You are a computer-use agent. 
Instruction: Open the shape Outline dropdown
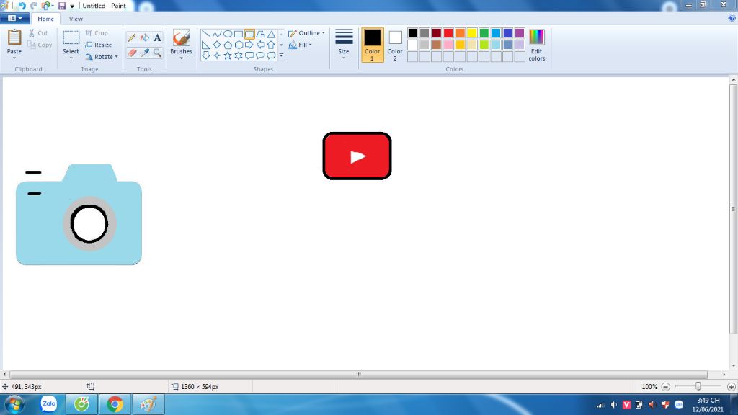pos(306,33)
